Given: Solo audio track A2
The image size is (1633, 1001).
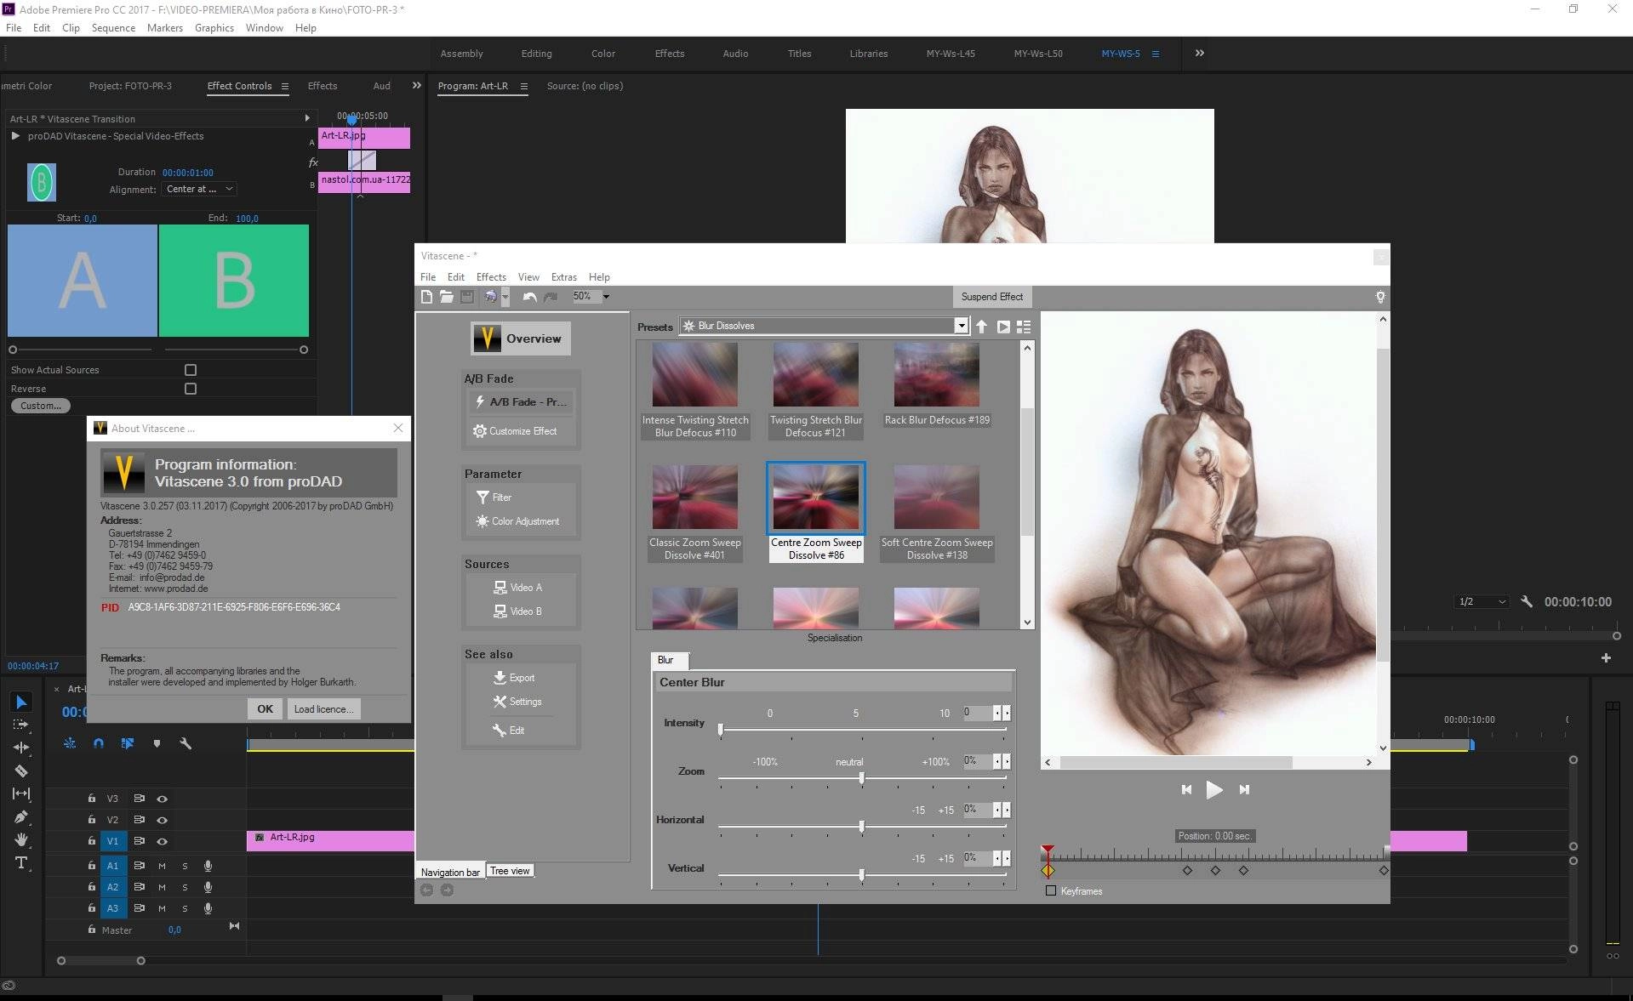Looking at the screenshot, I should 185,887.
